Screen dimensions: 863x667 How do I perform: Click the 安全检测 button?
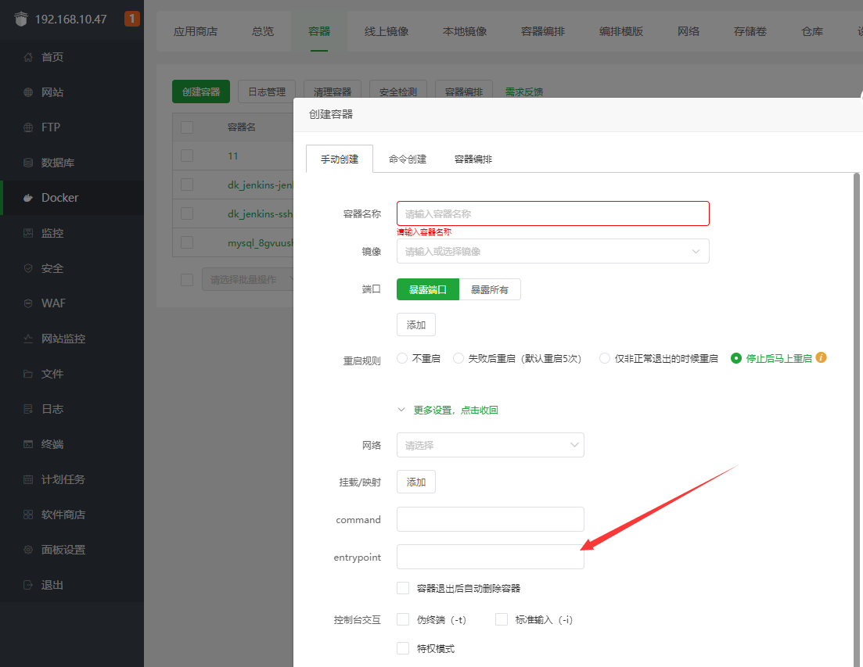[x=398, y=91]
